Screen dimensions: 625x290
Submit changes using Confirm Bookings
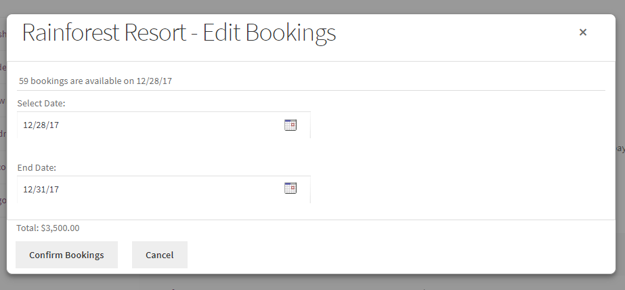[x=66, y=255]
